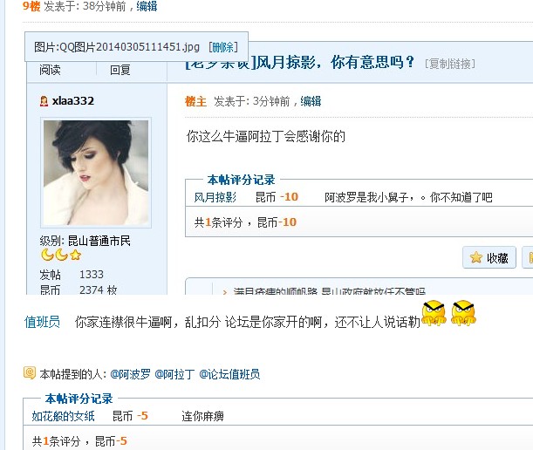The width and height of the screenshot is (533, 450).
Task: Click 编辑 link on the 9楼 post
Action: (147, 6)
